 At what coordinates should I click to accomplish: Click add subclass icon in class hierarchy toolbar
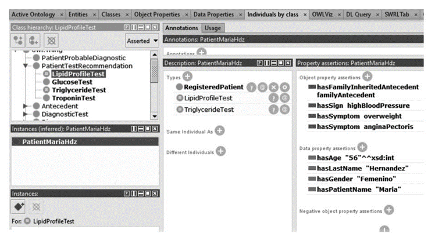coord(17,41)
